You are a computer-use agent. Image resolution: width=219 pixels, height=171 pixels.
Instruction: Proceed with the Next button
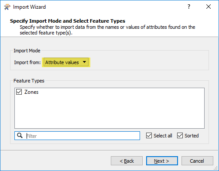(x=162, y=161)
